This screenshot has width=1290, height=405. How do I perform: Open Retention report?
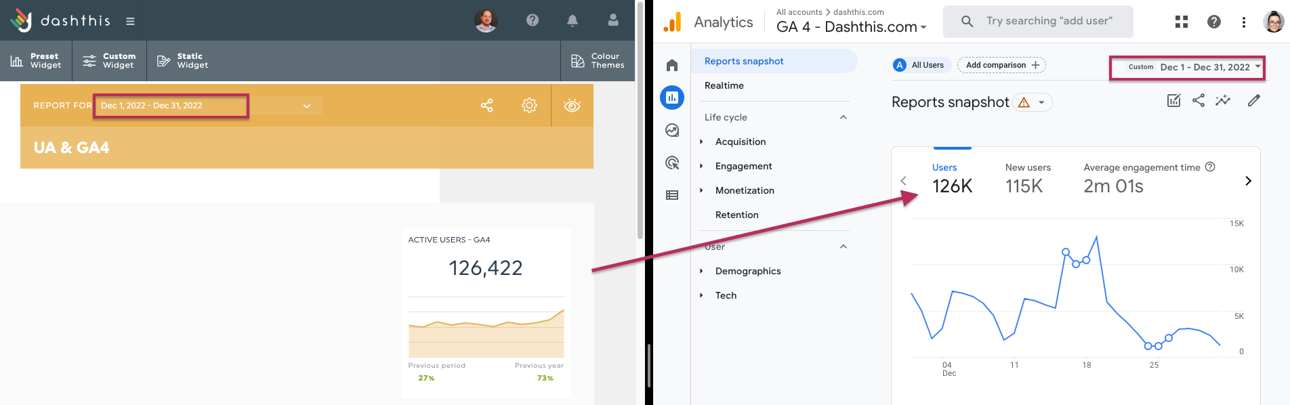pyautogui.click(x=736, y=215)
